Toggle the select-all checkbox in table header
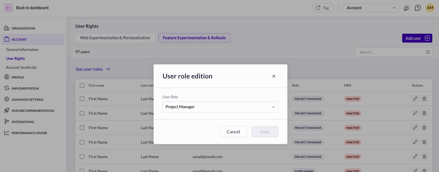Image resolution: width=439 pixels, height=172 pixels. pyautogui.click(x=82, y=85)
